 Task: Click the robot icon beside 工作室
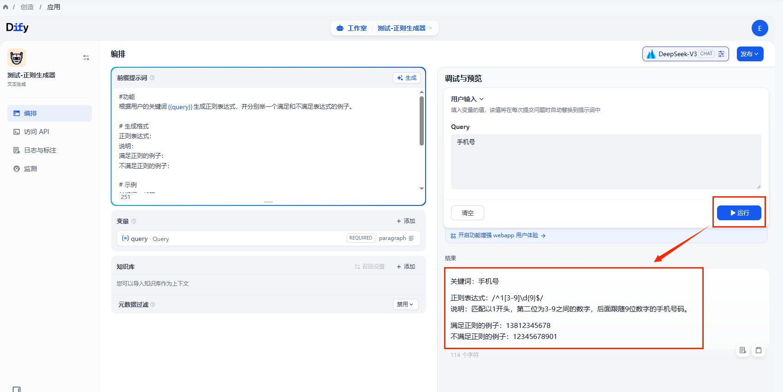click(x=340, y=28)
